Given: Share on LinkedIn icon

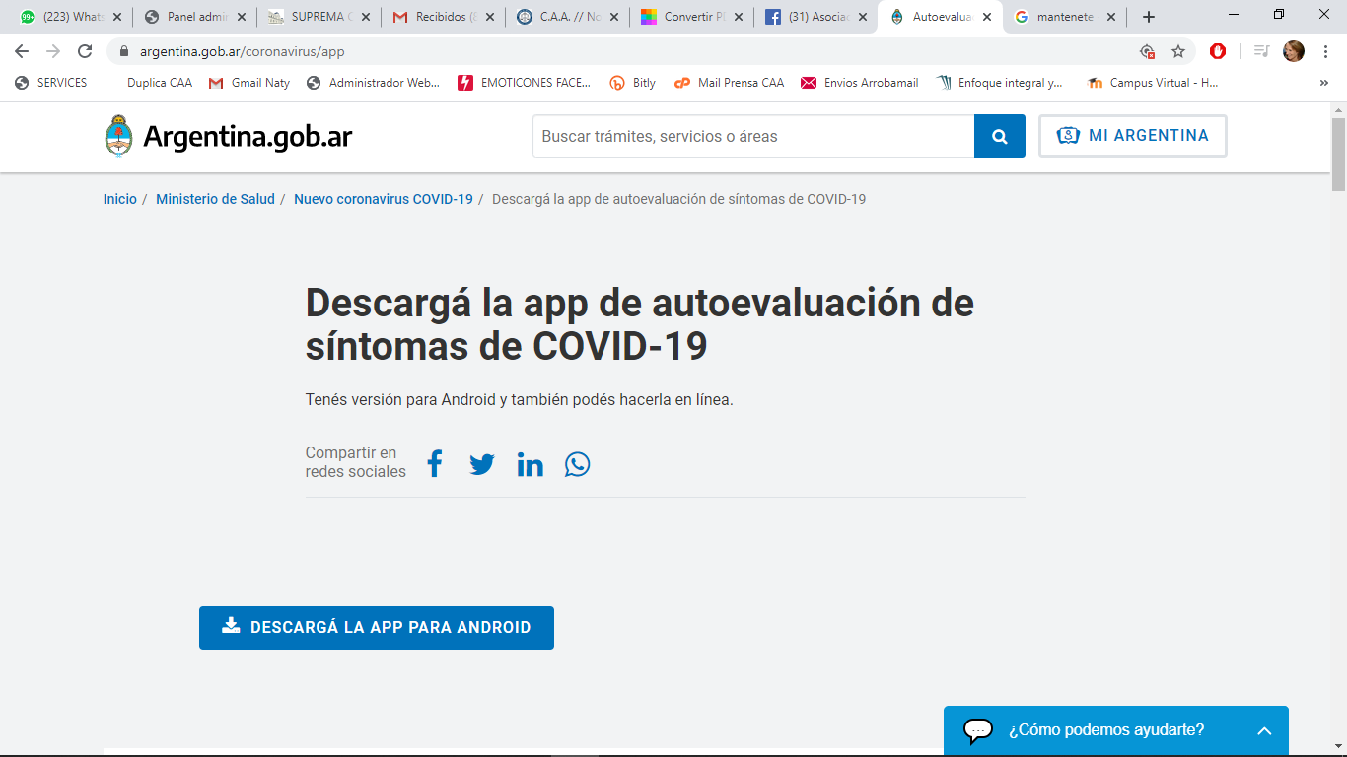Looking at the screenshot, I should click(530, 464).
